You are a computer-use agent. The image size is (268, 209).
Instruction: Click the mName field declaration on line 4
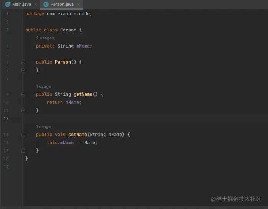point(83,46)
